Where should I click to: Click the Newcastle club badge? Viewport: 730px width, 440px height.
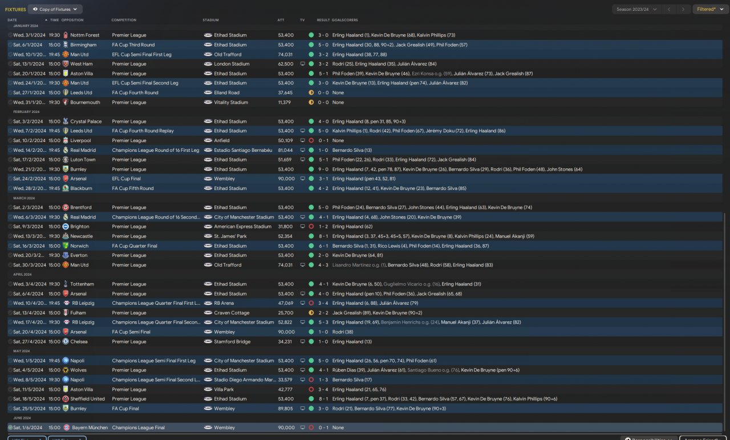coord(66,236)
